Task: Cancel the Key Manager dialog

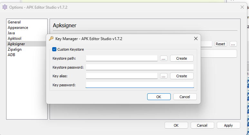Action: [x=185, y=97]
